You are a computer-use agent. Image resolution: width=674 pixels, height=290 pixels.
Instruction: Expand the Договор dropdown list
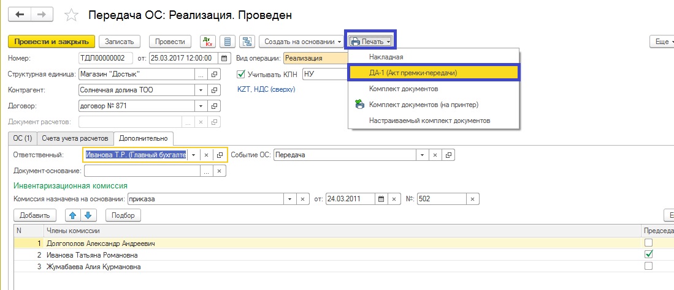200,106
